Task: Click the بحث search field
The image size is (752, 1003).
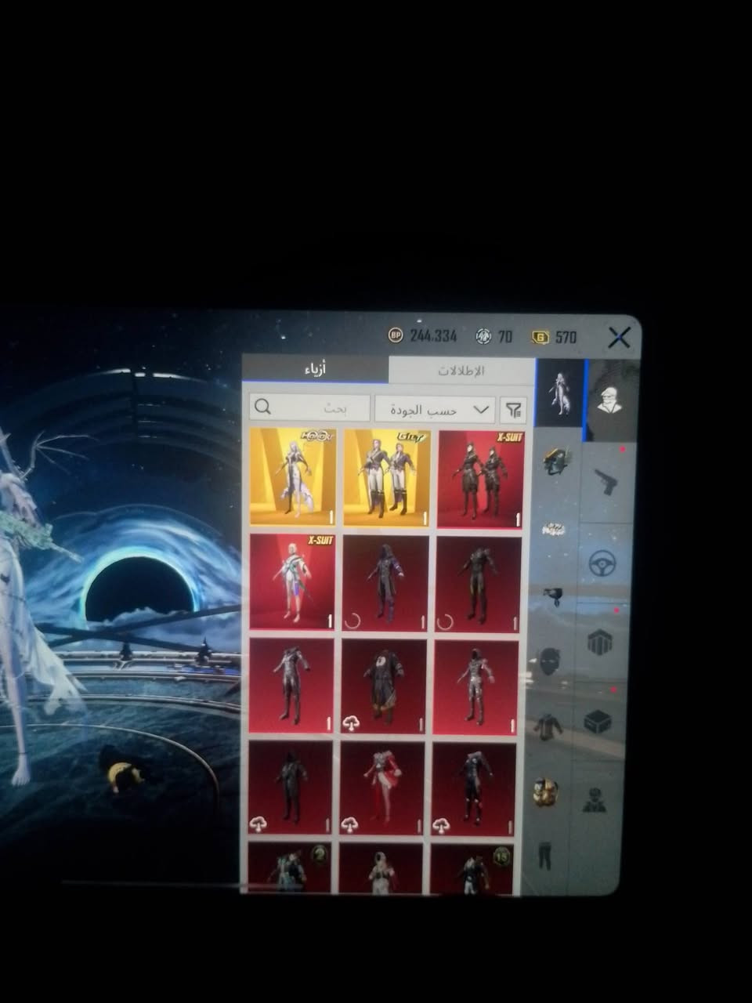Action: tap(310, 407)
